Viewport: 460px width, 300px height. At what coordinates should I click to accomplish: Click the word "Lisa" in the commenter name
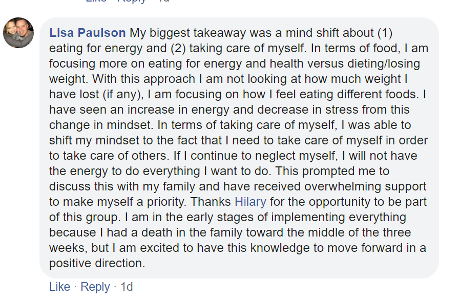pos(61,33)
